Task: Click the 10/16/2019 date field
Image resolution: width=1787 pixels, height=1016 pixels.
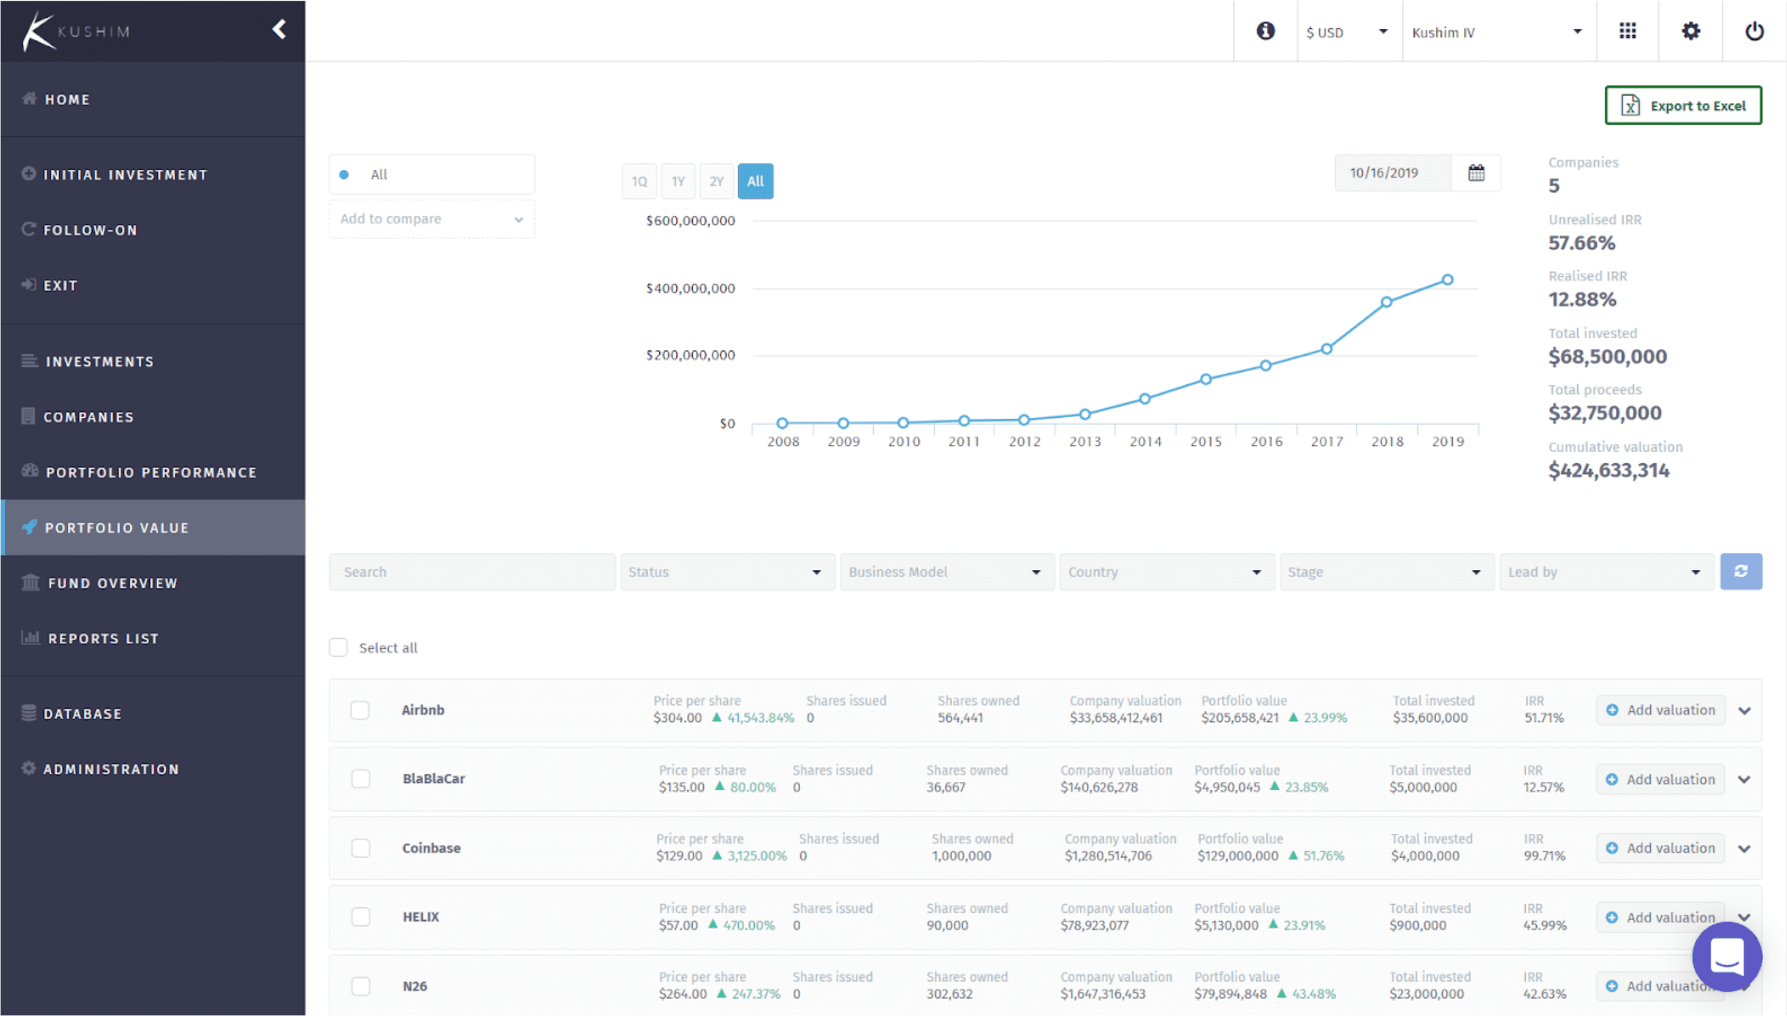Action: 1392,172
